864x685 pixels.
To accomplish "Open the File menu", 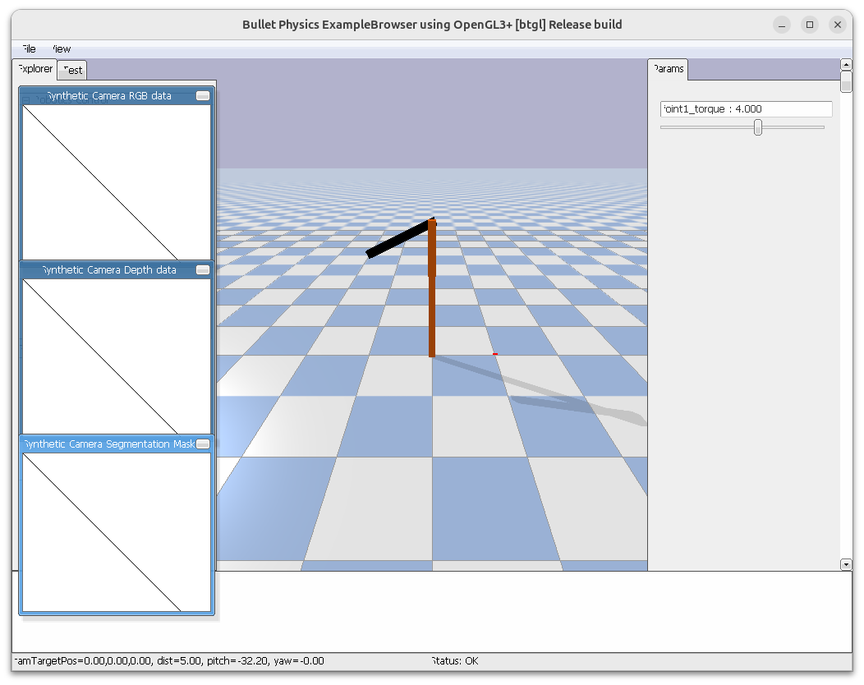I will [28, 49].
